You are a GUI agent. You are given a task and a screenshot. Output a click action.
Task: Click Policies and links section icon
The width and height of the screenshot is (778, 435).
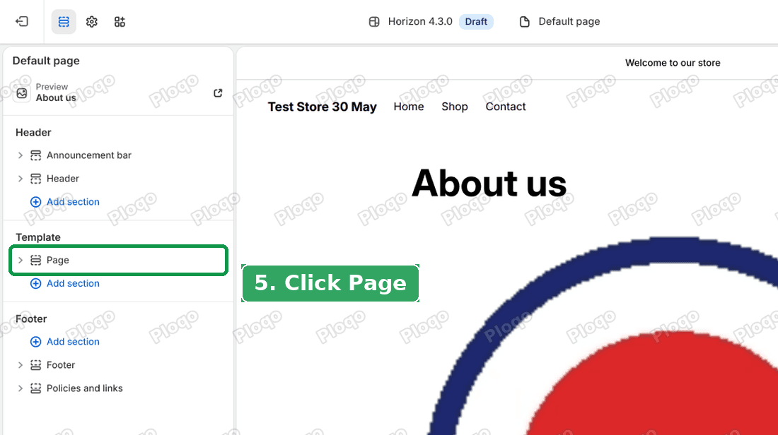pyautogui.click(x=36, y=388)
